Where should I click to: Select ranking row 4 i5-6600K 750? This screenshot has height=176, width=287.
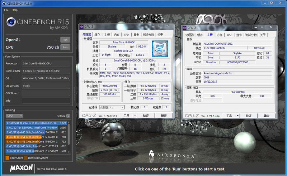[36, 137]
